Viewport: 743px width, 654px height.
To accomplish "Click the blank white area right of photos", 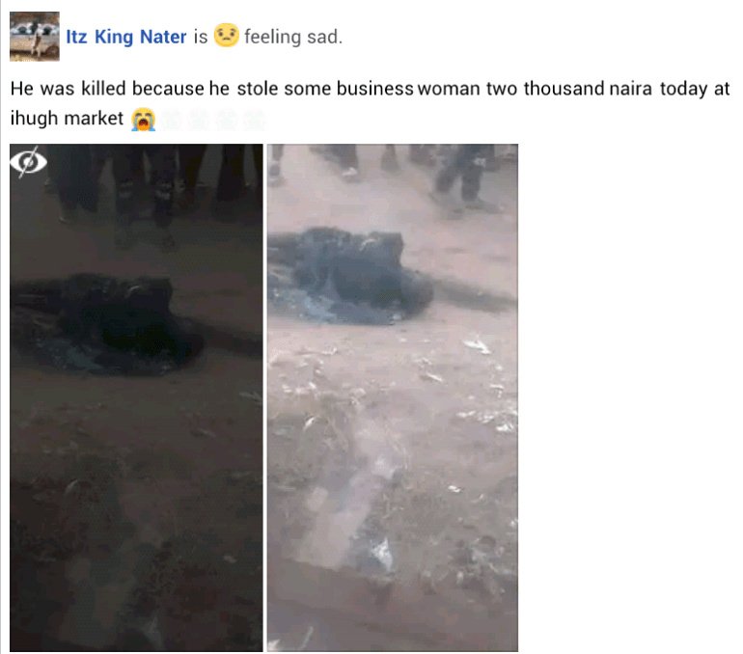I will pos(630,397).
